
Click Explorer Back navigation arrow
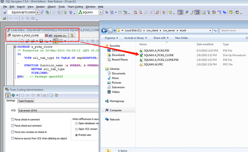tap(104, 31)
